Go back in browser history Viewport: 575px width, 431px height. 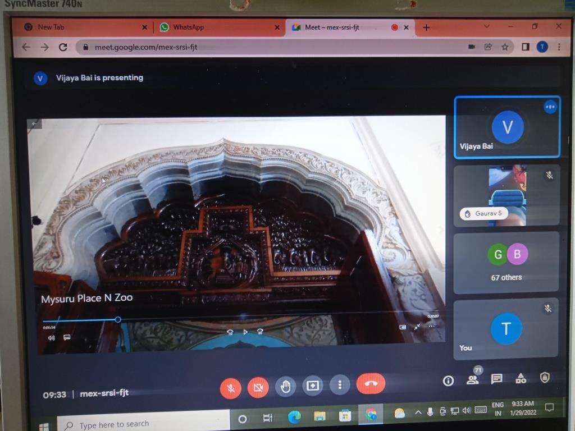[26, 47]
